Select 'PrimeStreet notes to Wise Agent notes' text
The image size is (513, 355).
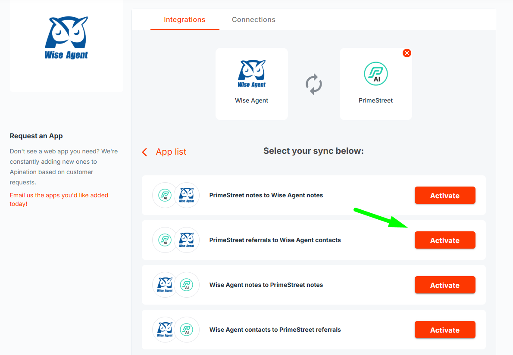(266, 195)
